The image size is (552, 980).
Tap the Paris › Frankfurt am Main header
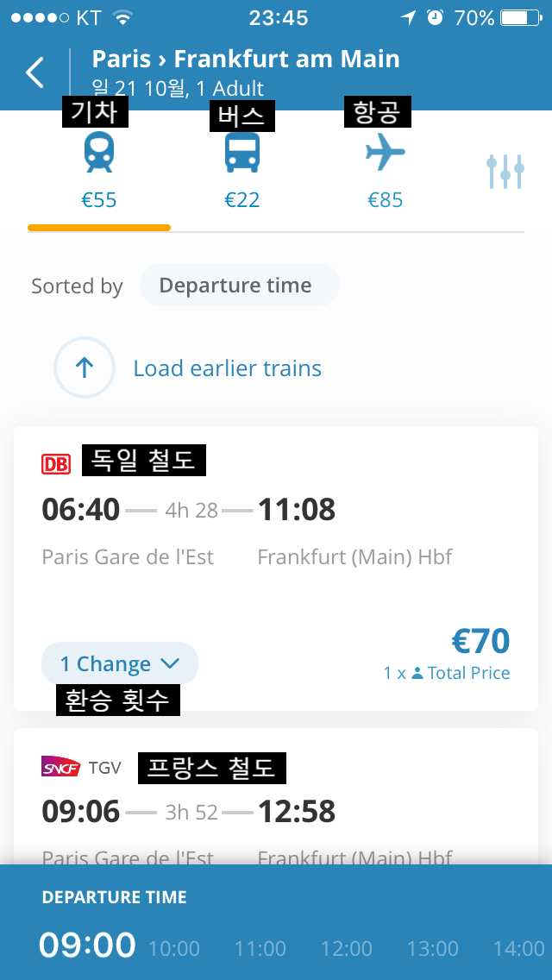pos(246,60)
